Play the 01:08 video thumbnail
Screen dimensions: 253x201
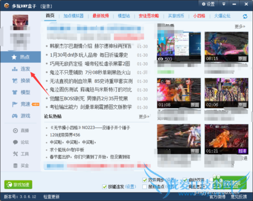[179, 93]
